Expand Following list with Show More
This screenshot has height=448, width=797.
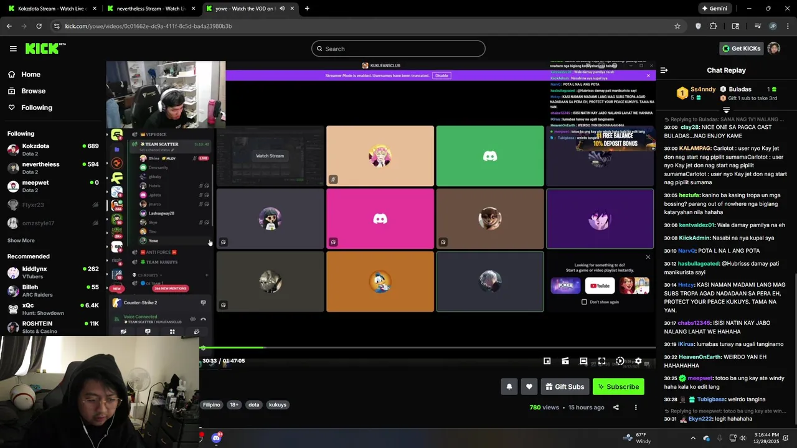[21, 241]
